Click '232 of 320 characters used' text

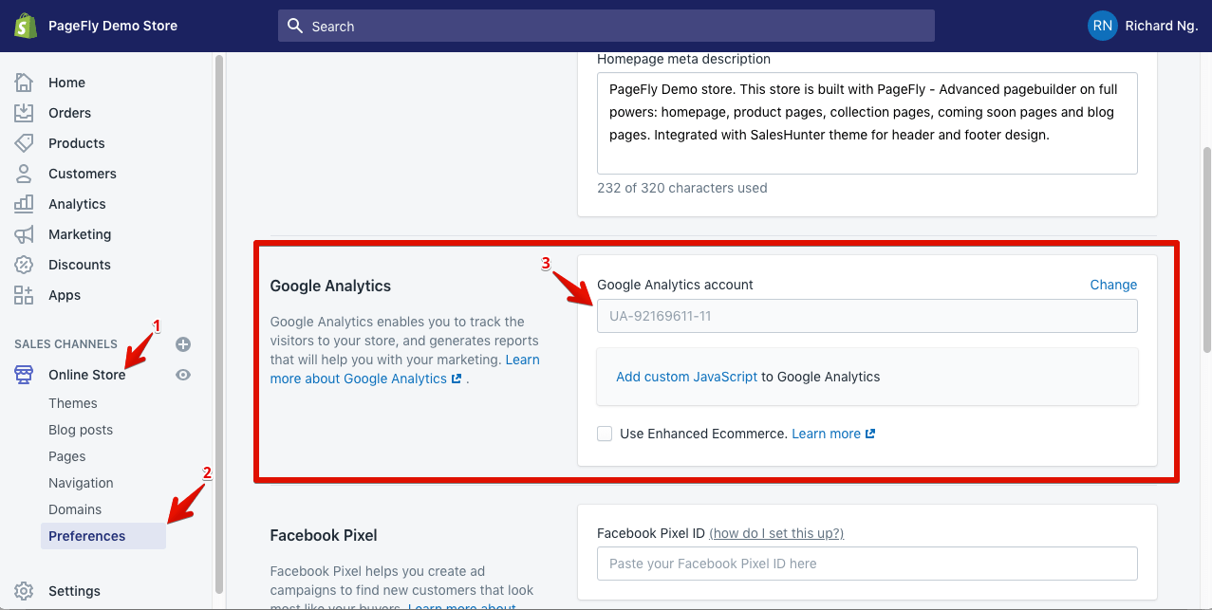[682, 188]
